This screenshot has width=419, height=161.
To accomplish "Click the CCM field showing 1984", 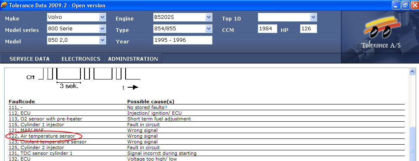I will pyautogui.click(x=268, y=29).
